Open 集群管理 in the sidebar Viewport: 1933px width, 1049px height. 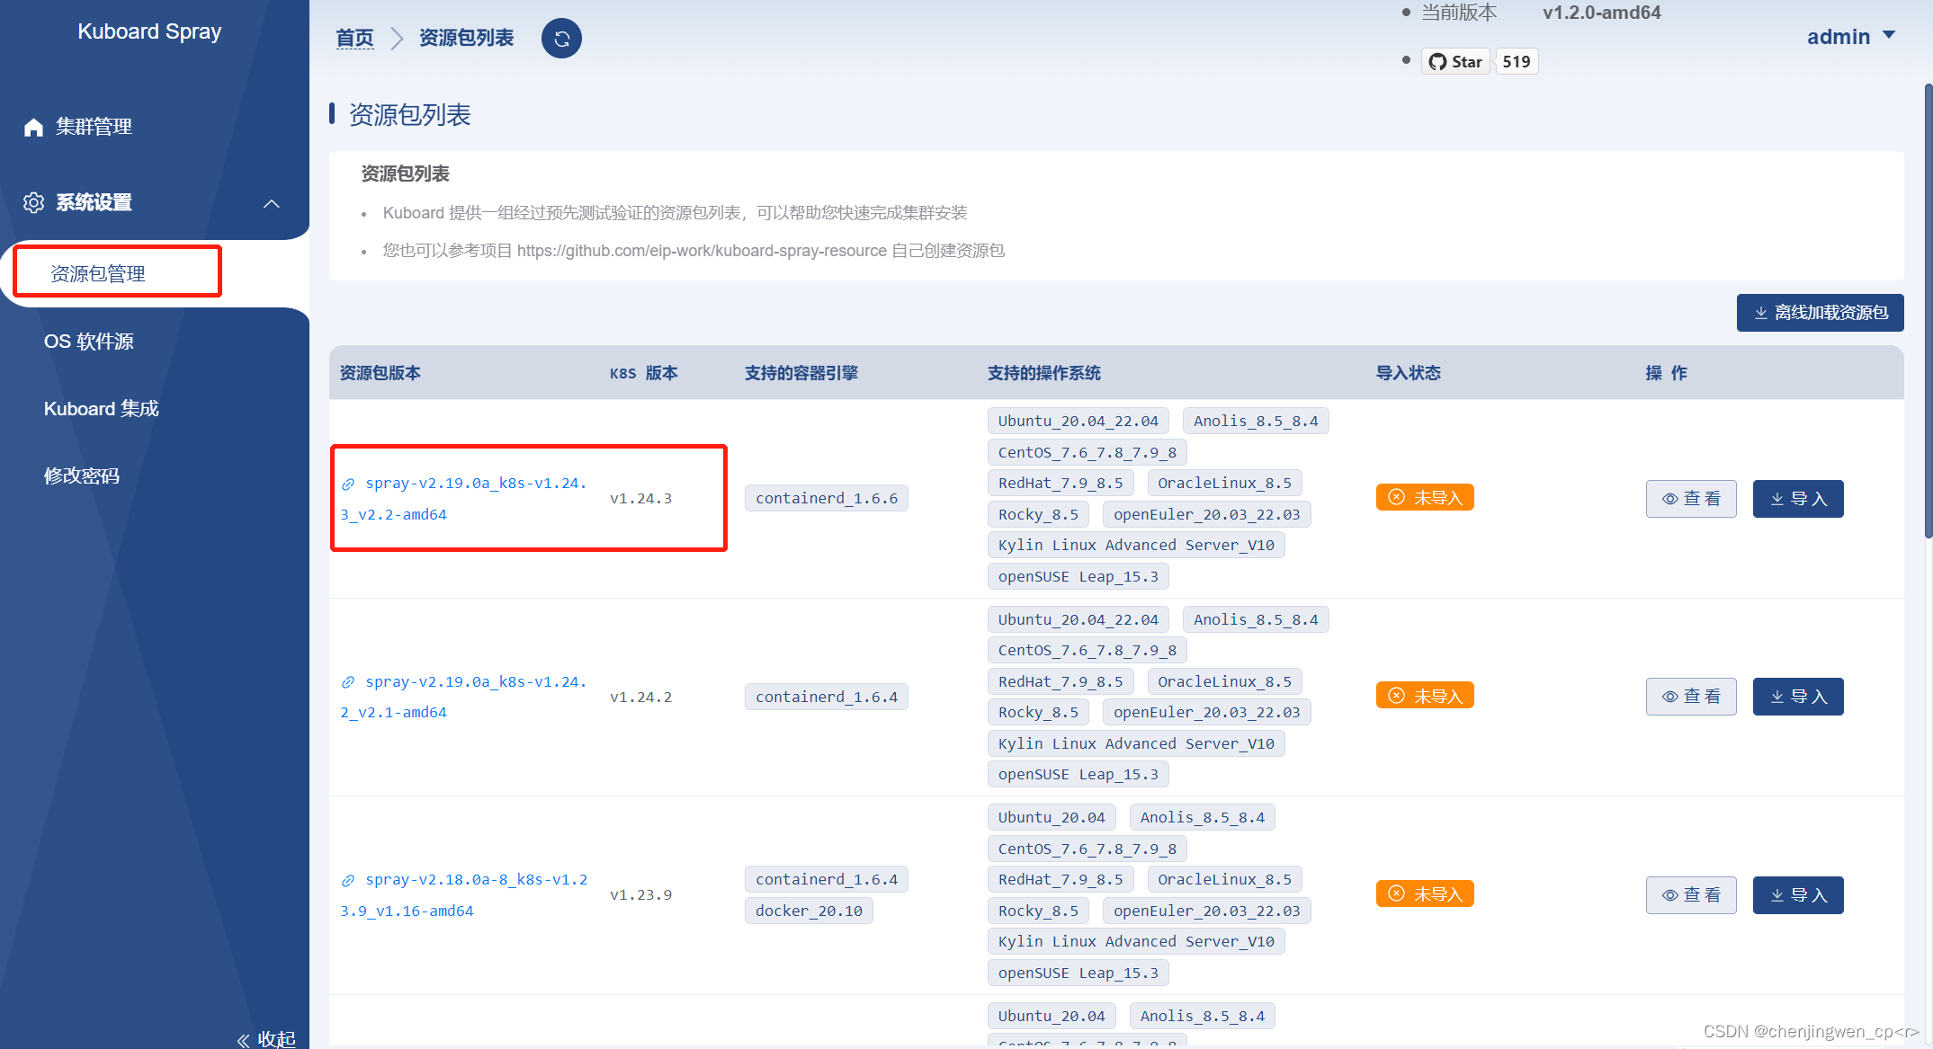pyautogui.click(x=94, y=127)
